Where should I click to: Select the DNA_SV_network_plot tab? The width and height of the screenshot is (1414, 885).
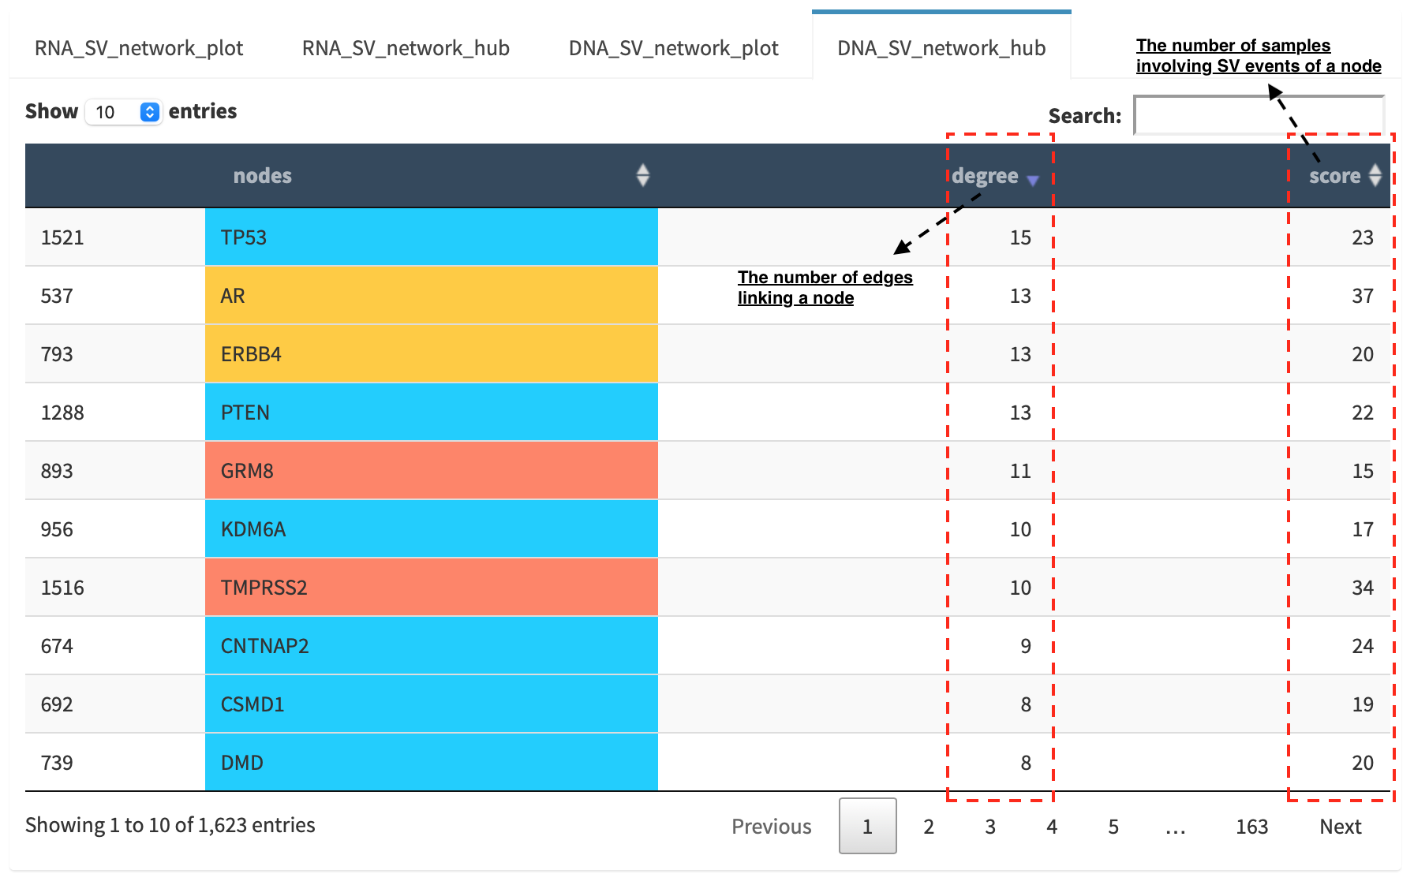tap(673, 48)
